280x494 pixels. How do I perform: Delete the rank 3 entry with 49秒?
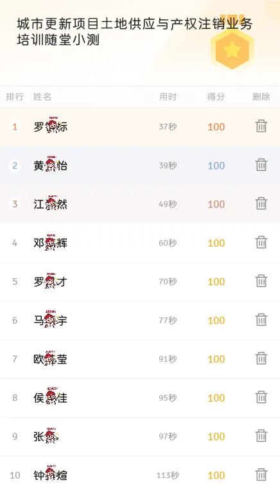tap(261, 204)
